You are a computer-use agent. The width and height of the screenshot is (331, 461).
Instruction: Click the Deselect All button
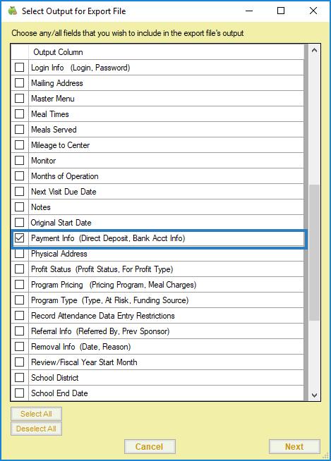click(x=36, y=429)
